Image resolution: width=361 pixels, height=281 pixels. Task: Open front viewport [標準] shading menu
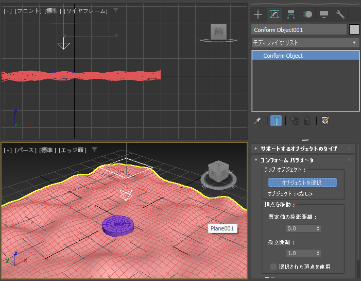(53, 11)
